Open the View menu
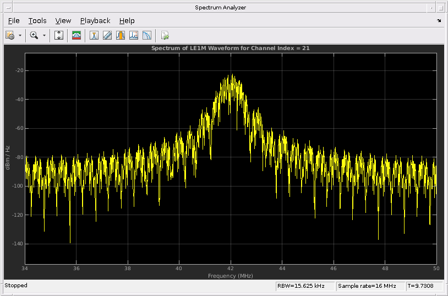 (63, 21)
